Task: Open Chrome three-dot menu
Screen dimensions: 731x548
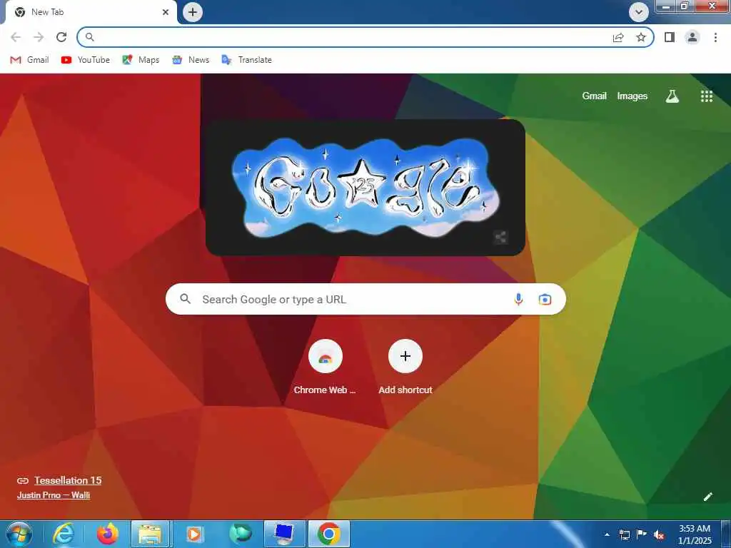Action: click(x=715, y=37)
